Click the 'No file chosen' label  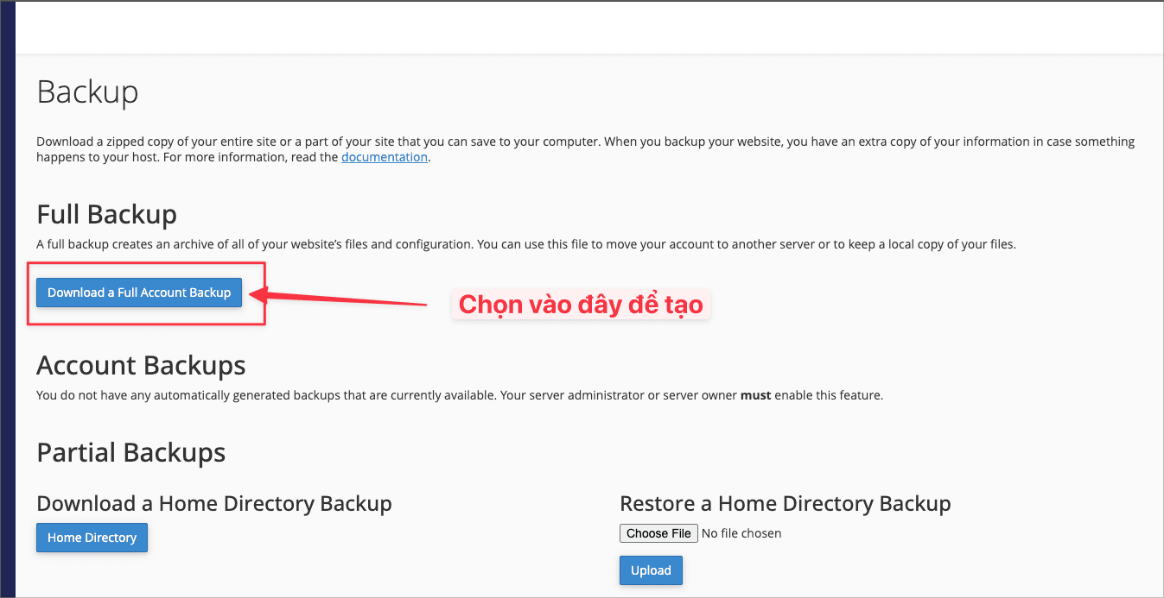click(741, 533)
